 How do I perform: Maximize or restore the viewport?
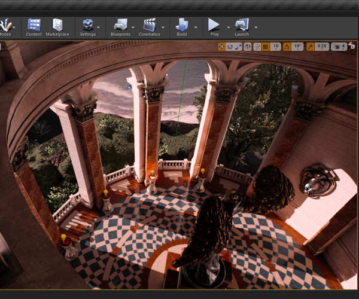point(352,47)
